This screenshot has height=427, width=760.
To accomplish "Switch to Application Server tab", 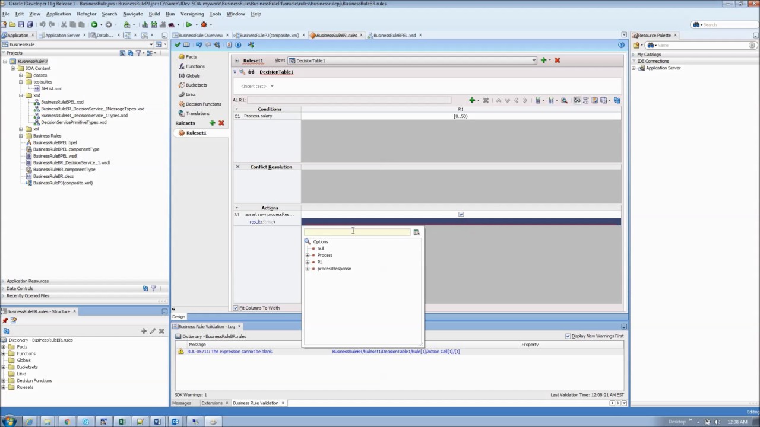I will 62,35.
